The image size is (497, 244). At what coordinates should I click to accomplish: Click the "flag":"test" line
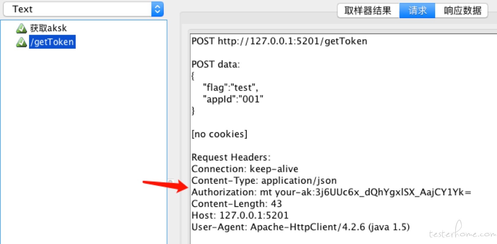pos(230,87)
